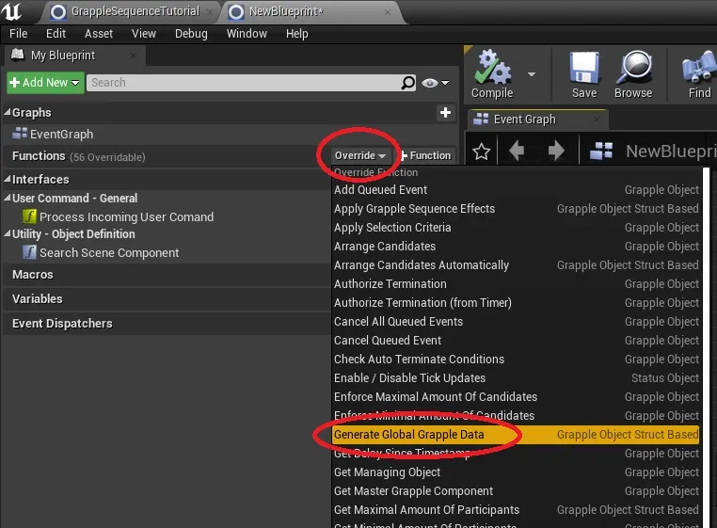Open the Compile options dropdown arrow
The width and height of the screenshot is (717, 528).
click(532, 74)
